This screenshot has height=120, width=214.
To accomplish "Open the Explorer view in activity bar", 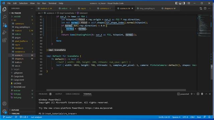I will (x=4, y=9).
